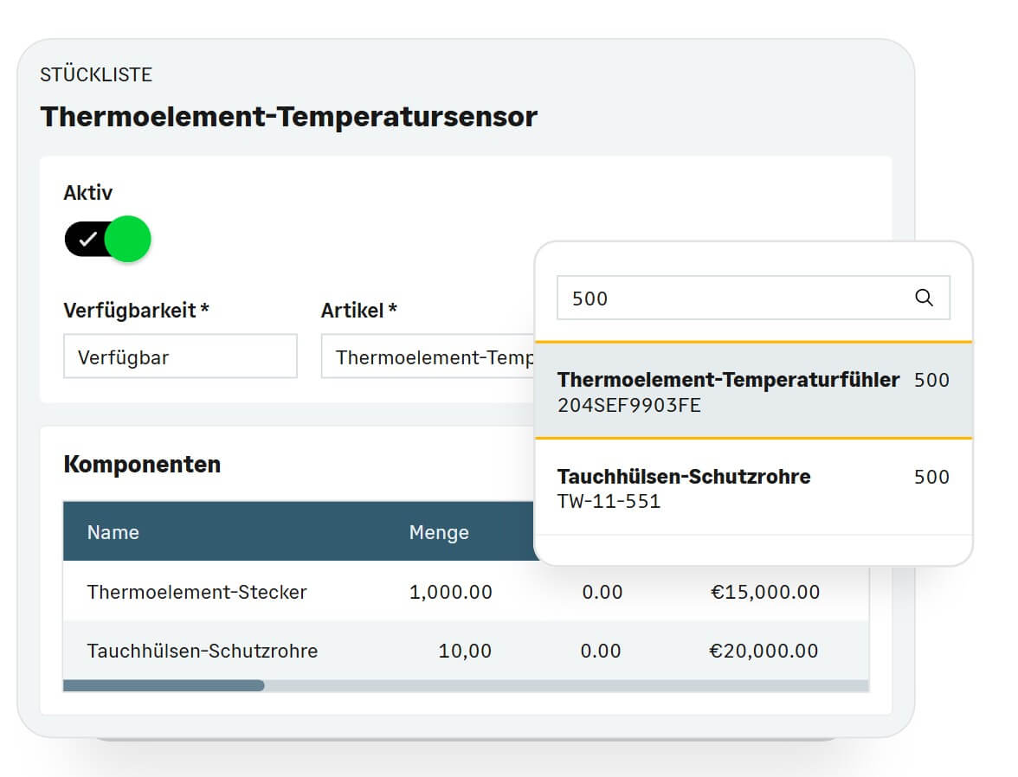This screenshot has height=777, width=1018.
Task: Click the quantity 1,000.00 cell
Action: [x=450, y=592]
